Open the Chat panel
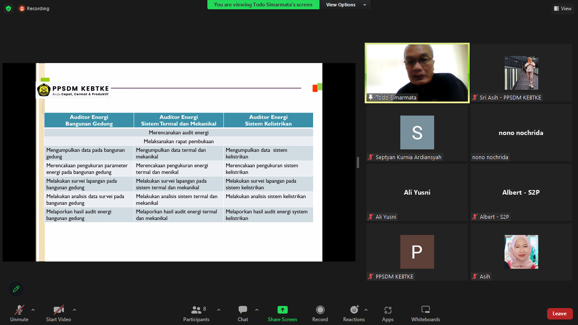Viewport: 578px width, 325px height. (243, 314)
